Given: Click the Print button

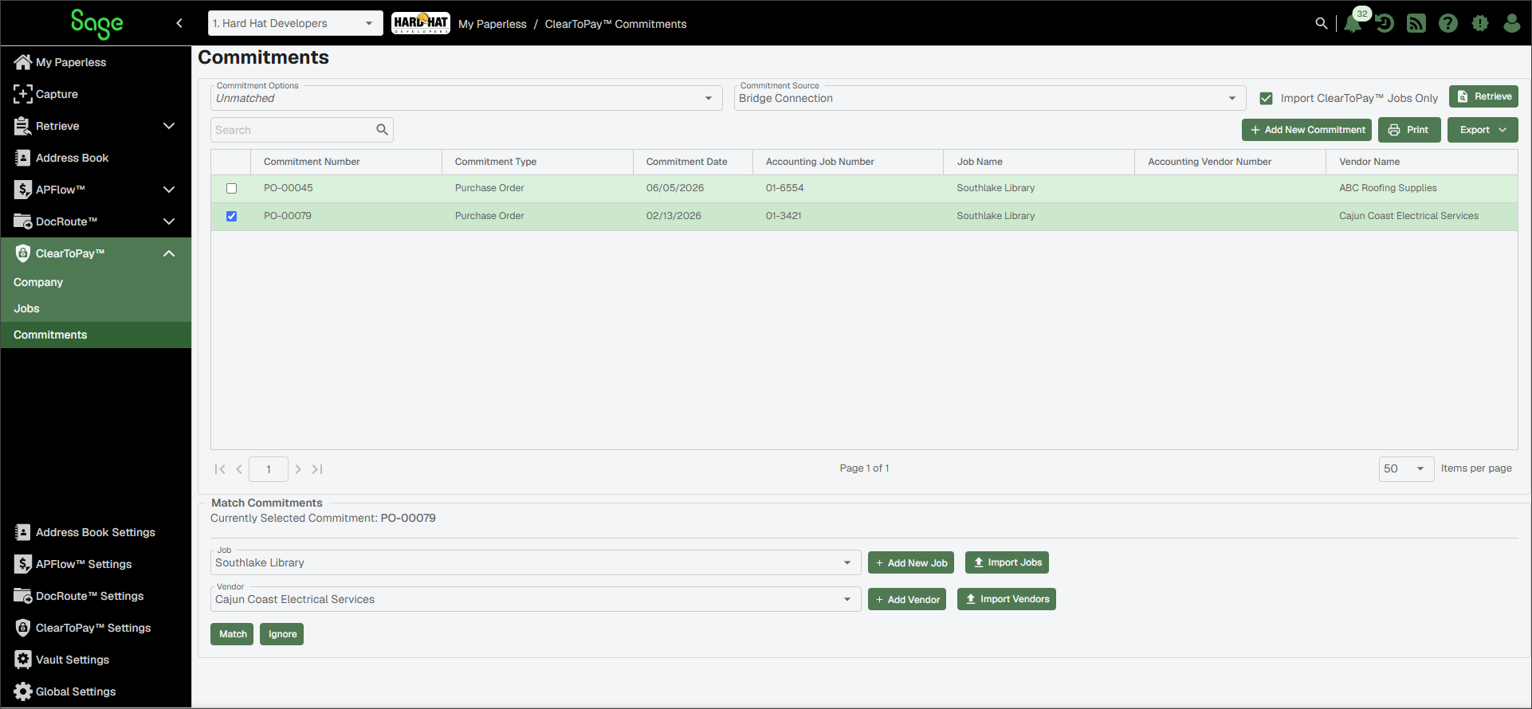Looking at the screenshot, I should 1409,130.
